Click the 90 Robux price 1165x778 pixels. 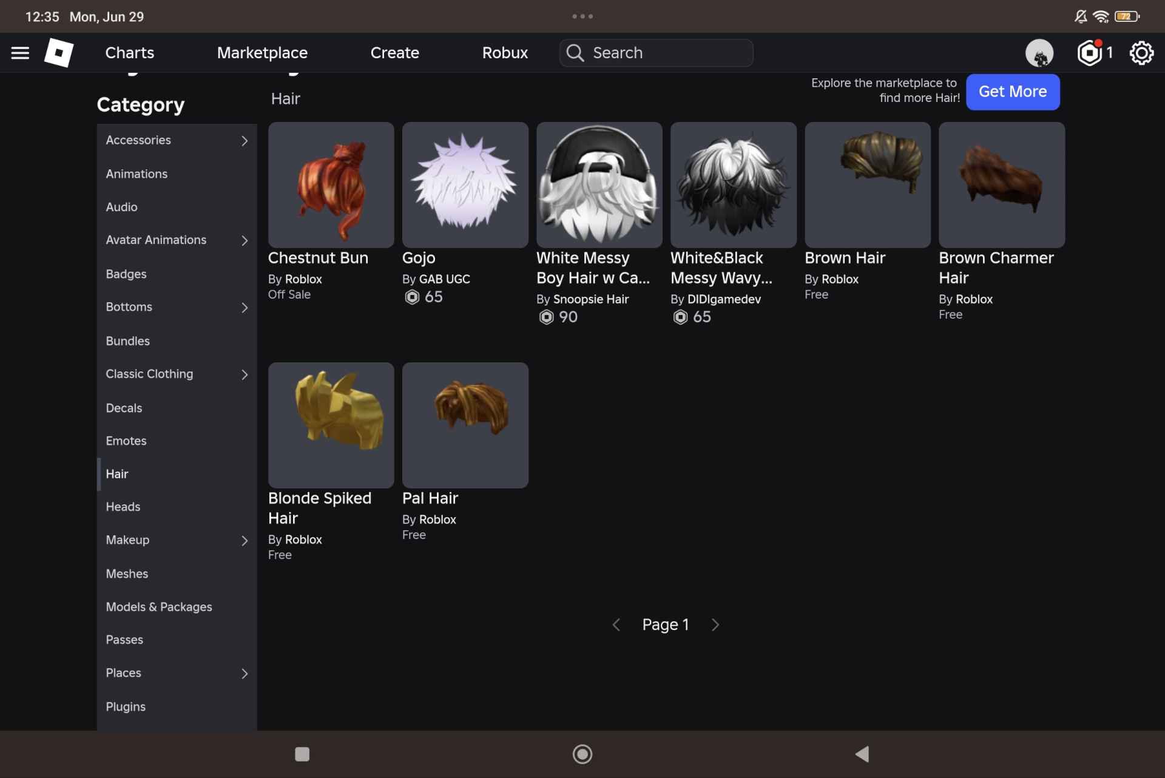tap(558, 317)
